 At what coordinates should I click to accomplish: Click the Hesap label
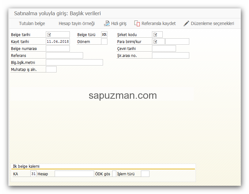43,174
